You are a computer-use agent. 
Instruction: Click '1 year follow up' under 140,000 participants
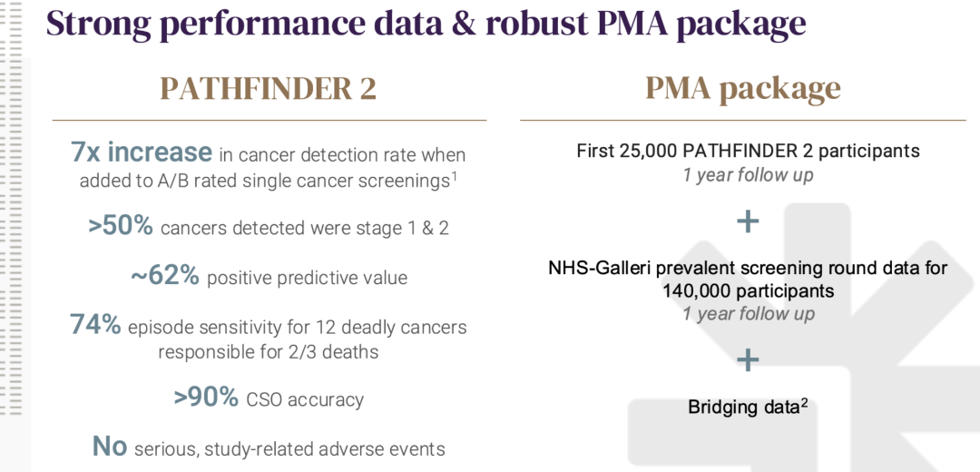(748, 314)
